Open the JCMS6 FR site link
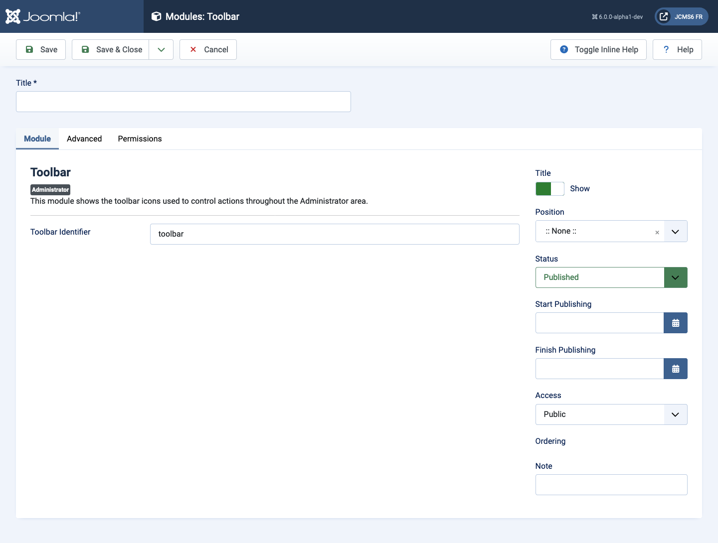Image resolution: width=718 pixels, height=543 pixels. click(x=682, y=16)
